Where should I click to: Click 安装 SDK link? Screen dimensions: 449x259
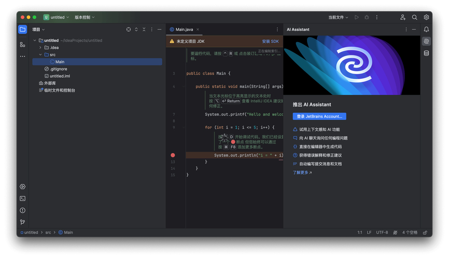click(270, 41)
